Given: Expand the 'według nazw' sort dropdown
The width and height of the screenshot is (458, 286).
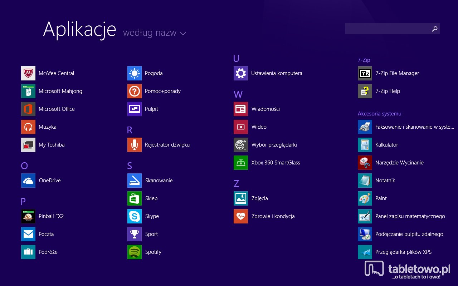Looking at the screenshot, I should pos(155,33).
